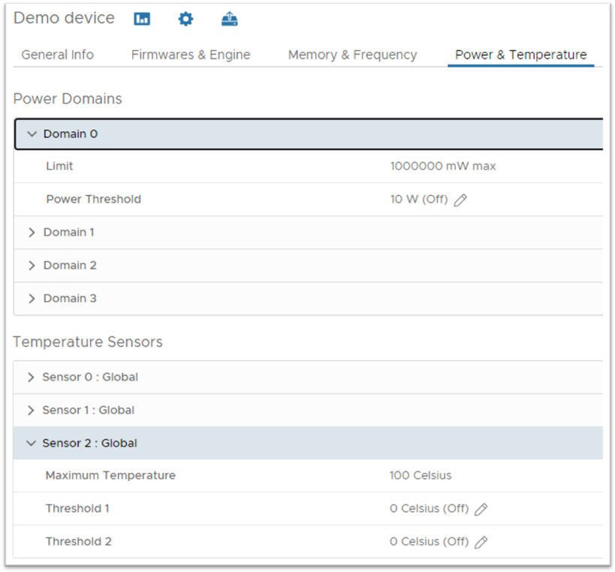
Task: Click the 10 W (Off) threshold value
Action: tap(418, 200)
